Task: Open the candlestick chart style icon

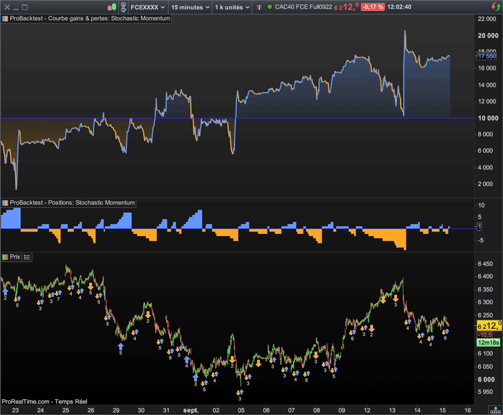Action: pyautogui.click(x=112, y=7)
